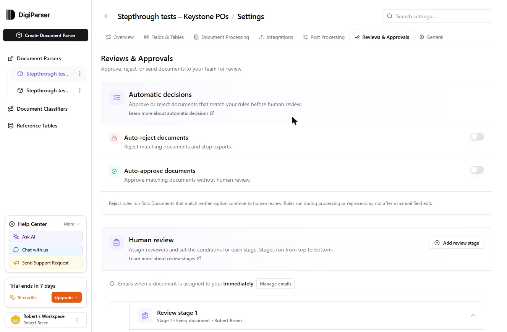Click Add review stage button

point(457,243)
